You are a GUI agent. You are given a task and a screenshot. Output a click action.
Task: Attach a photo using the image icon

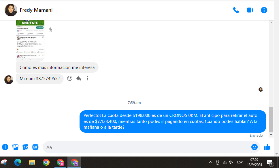pos(15,147)
